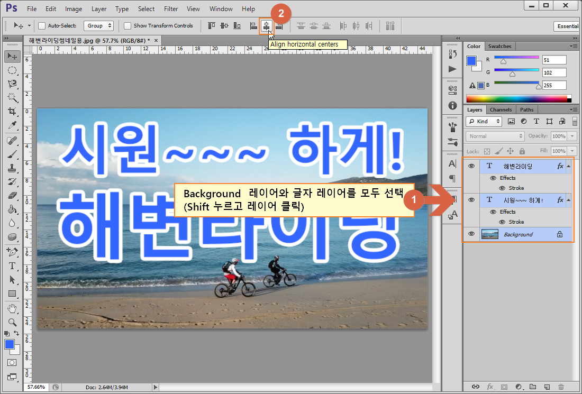
Task: Click Align bottom edges icon
Action: (237, 25)
